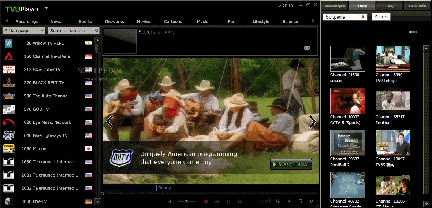This screenshot has width=432, height=208.
Task: Open Channel 3990 TV9 Telugu thumbnail
Action: pyautogui.click(x=393, y=59)
